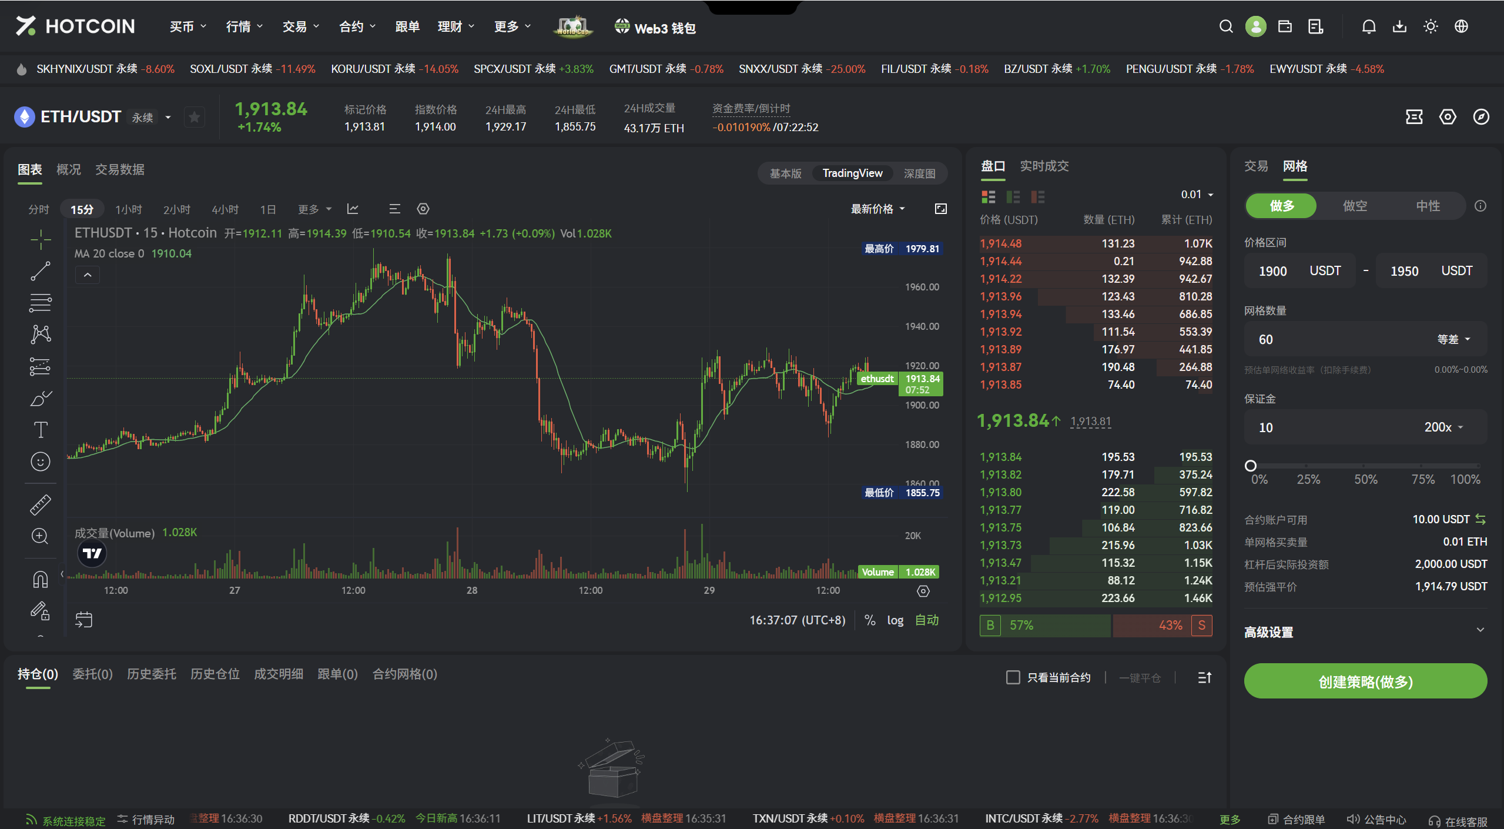Viewport: 1504px width, 829px height.
Task: Set margin slider to 50% mark
Action: tap(1365, 466)
